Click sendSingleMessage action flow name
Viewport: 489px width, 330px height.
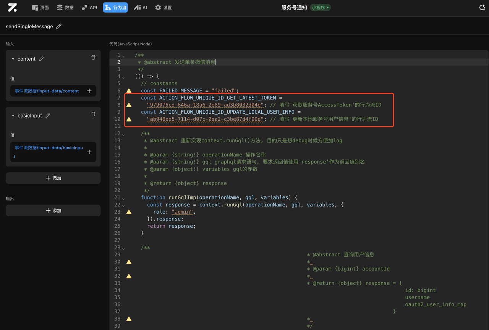pyautogui.click(x=29, y=26)
